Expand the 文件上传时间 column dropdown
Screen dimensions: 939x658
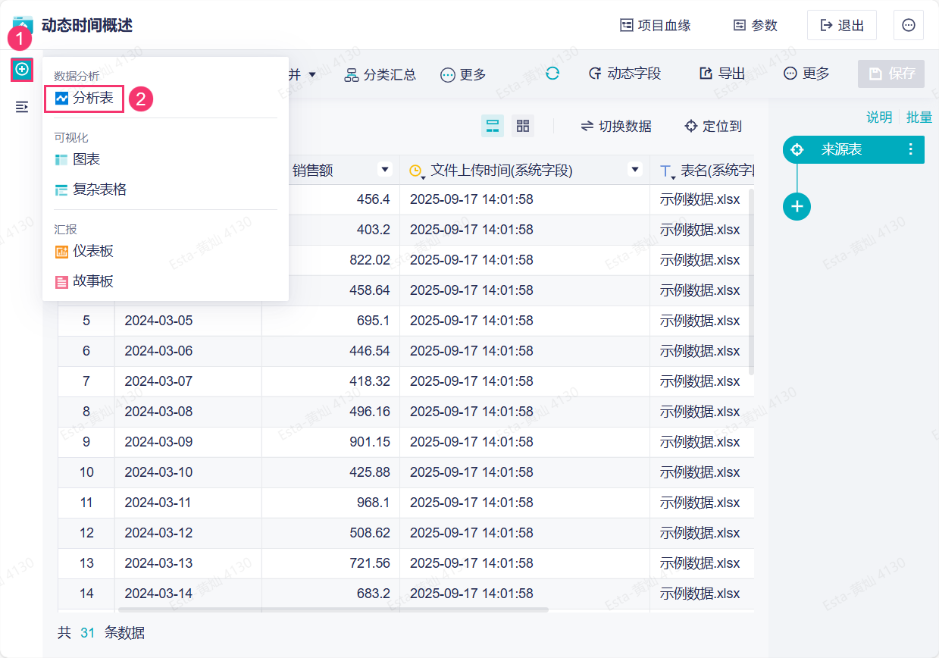(x=635, y=170)
